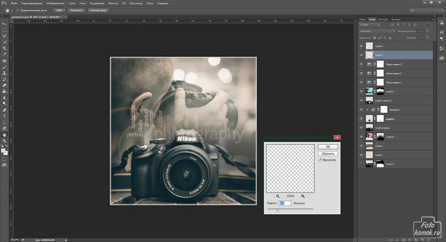This screenshot has width=446, height=242.
Task: Zoom out in blur dialog preview
Action: 277,196
